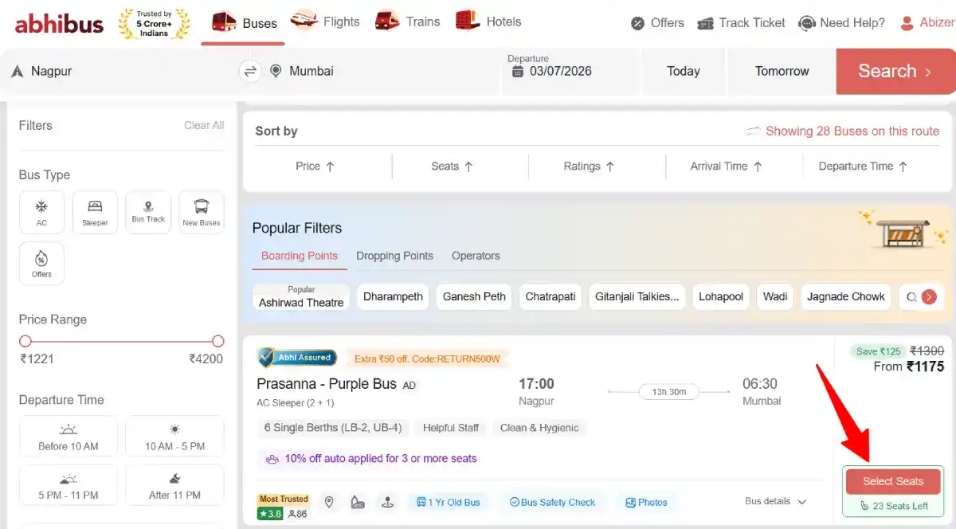Click the red Search button

tap(895, 71)
